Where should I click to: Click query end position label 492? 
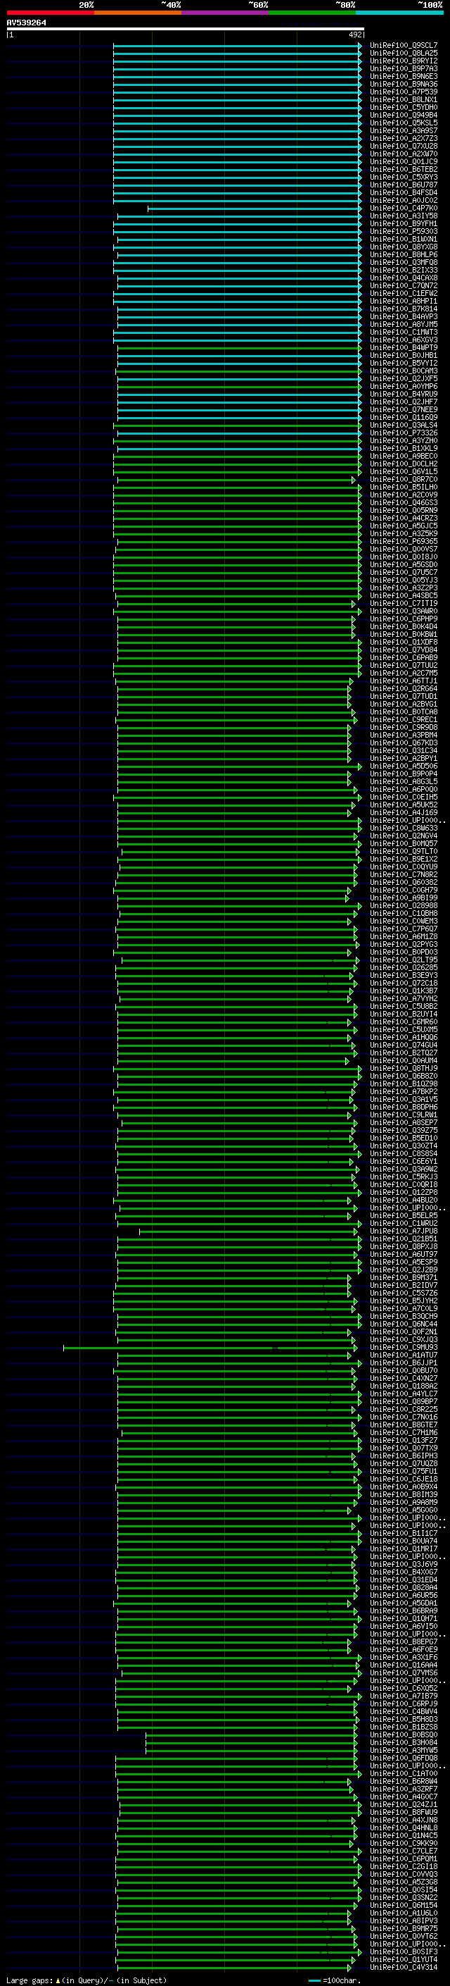(x=355, y=35)
